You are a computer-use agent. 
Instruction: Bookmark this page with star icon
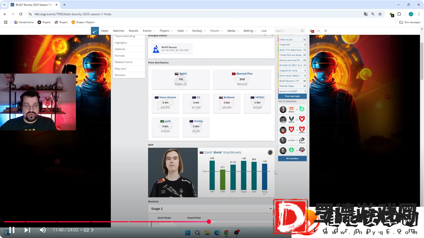(x=380, y=14)
